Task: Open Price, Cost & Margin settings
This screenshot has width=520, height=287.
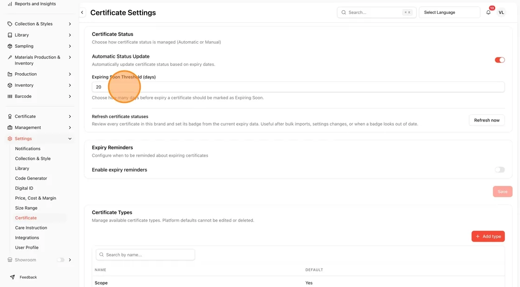Action: tap(35, 198)
